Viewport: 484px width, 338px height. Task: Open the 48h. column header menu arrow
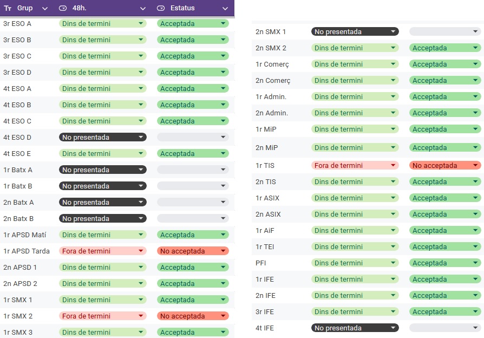click(x=143, y=9)
